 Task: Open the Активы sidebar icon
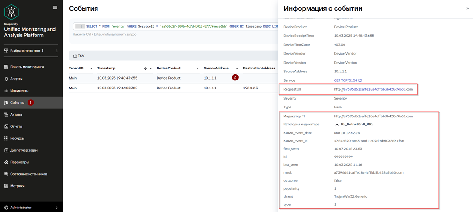6,114
